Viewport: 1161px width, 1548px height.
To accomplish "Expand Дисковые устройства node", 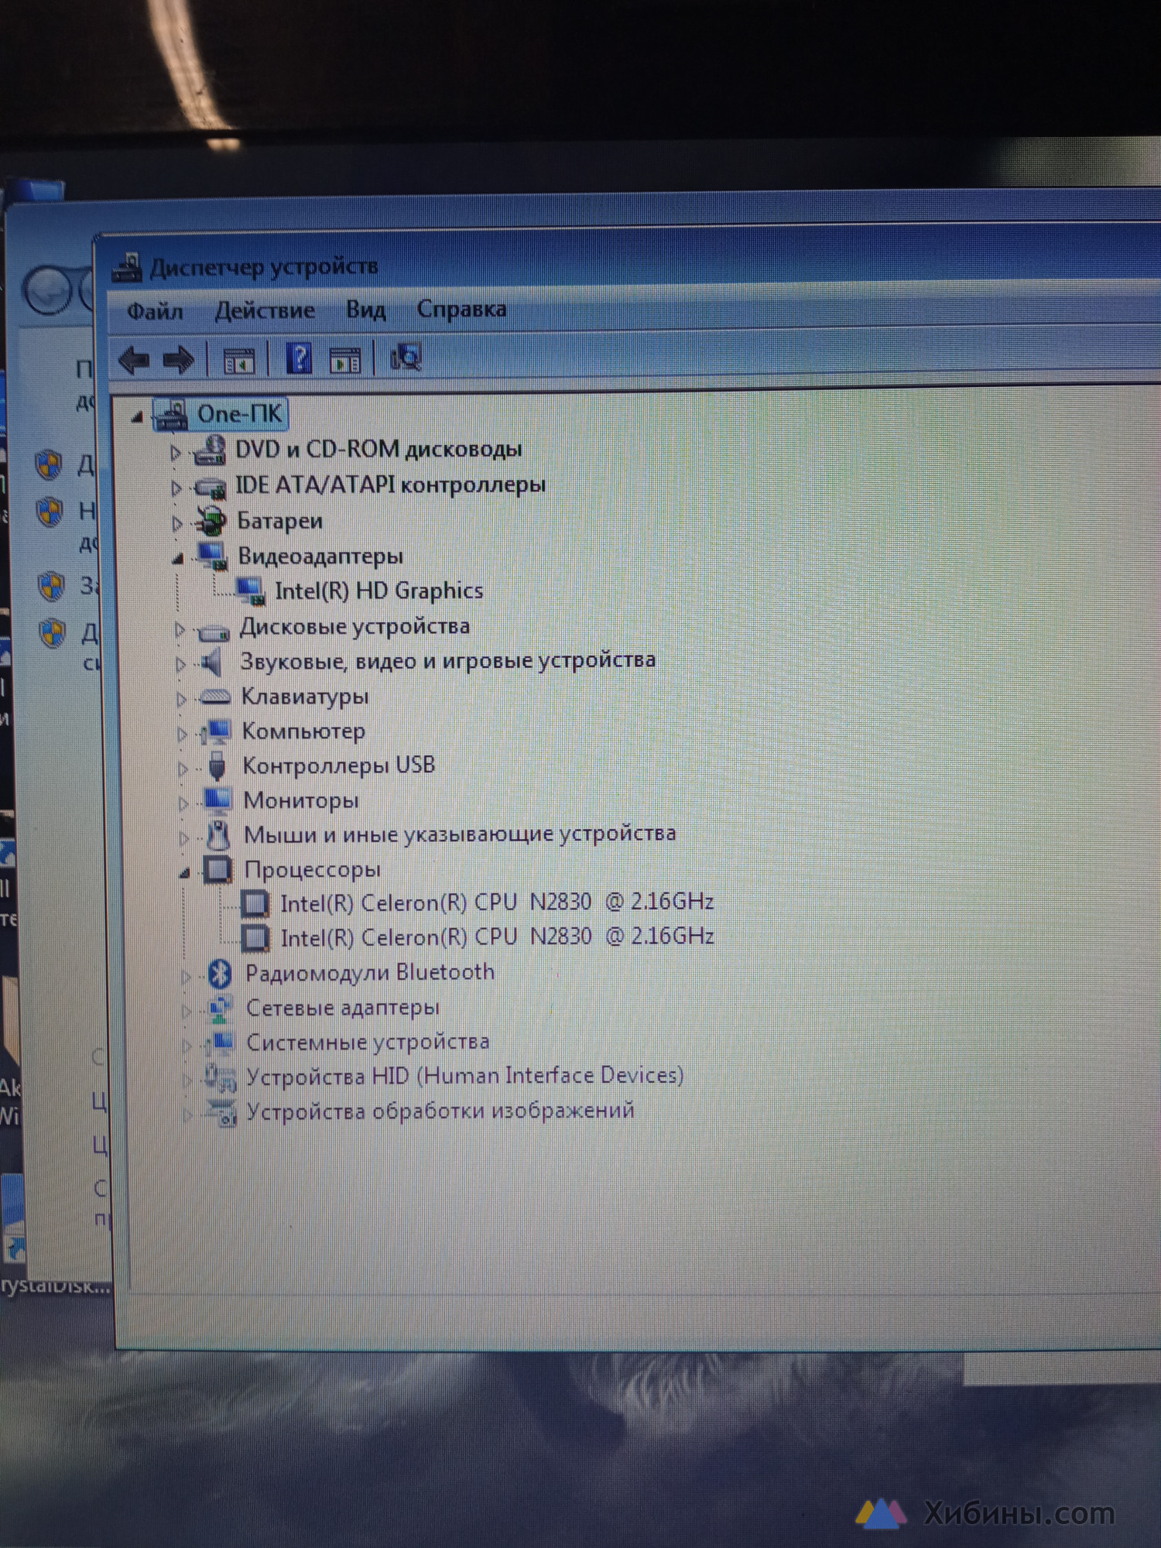I will point(180,629).
